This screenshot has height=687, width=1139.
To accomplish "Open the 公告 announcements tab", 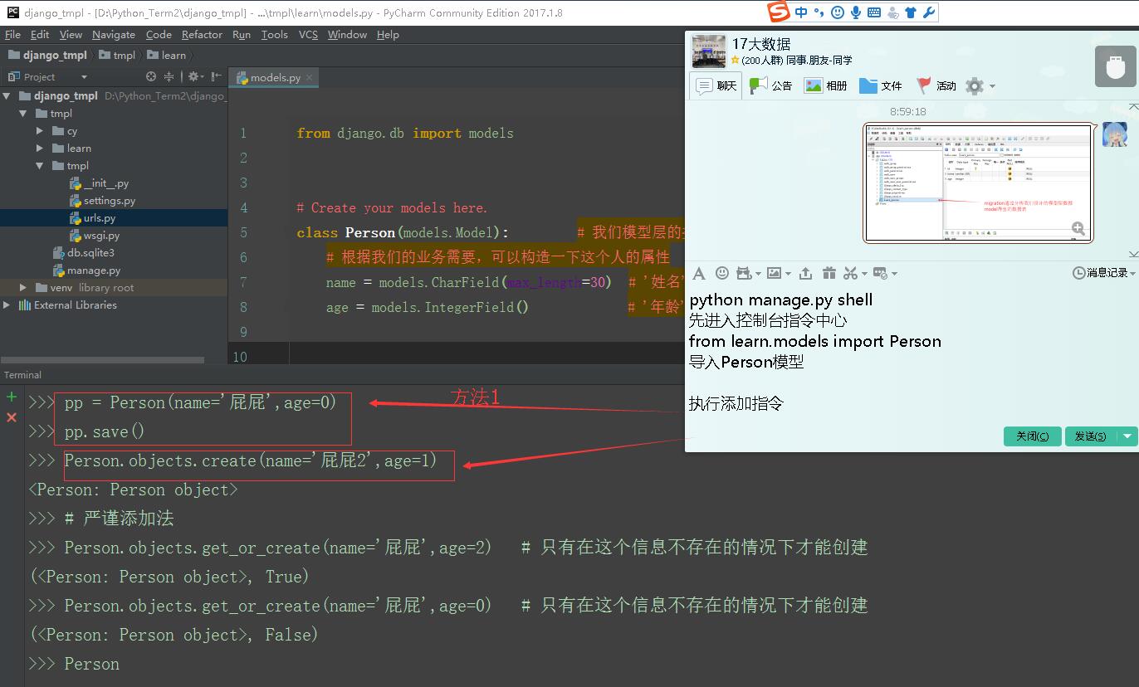I will [x=770, y=85].
